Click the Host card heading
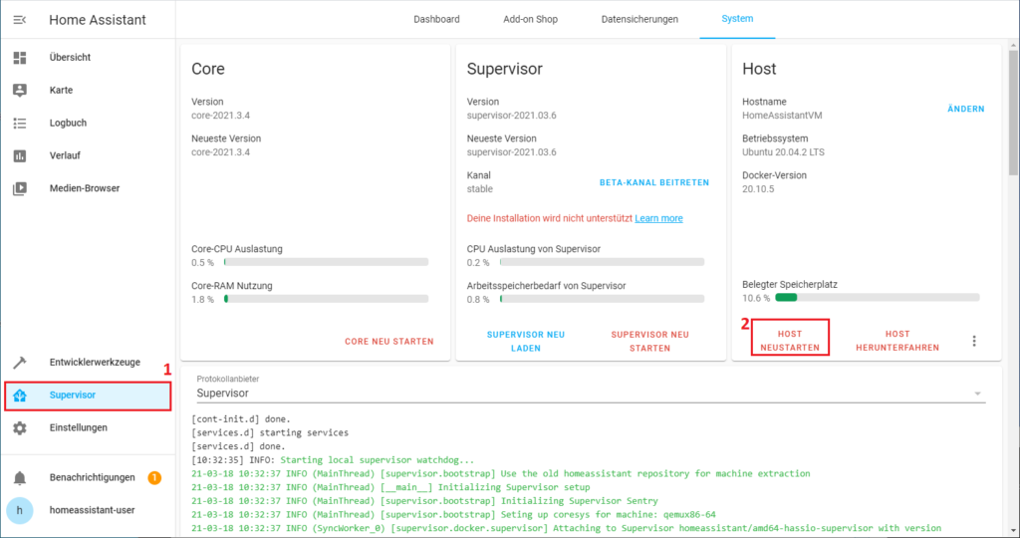This screenshot has height=538, width=1020. click(x=759, y=69)
